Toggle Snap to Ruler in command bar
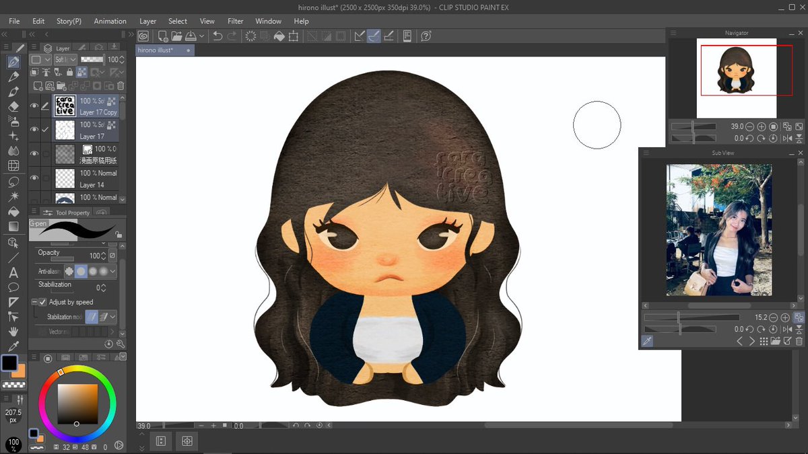Viewport: 808px width, 454px height. click(360, 36)
